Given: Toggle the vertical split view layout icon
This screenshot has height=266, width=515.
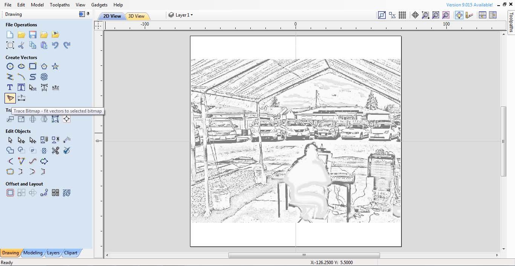Looking at the screenshot, I should point(493,15).
